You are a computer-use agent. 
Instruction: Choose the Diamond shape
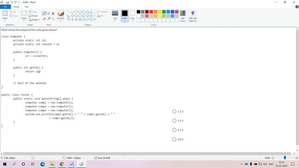[x=72, y=15]
